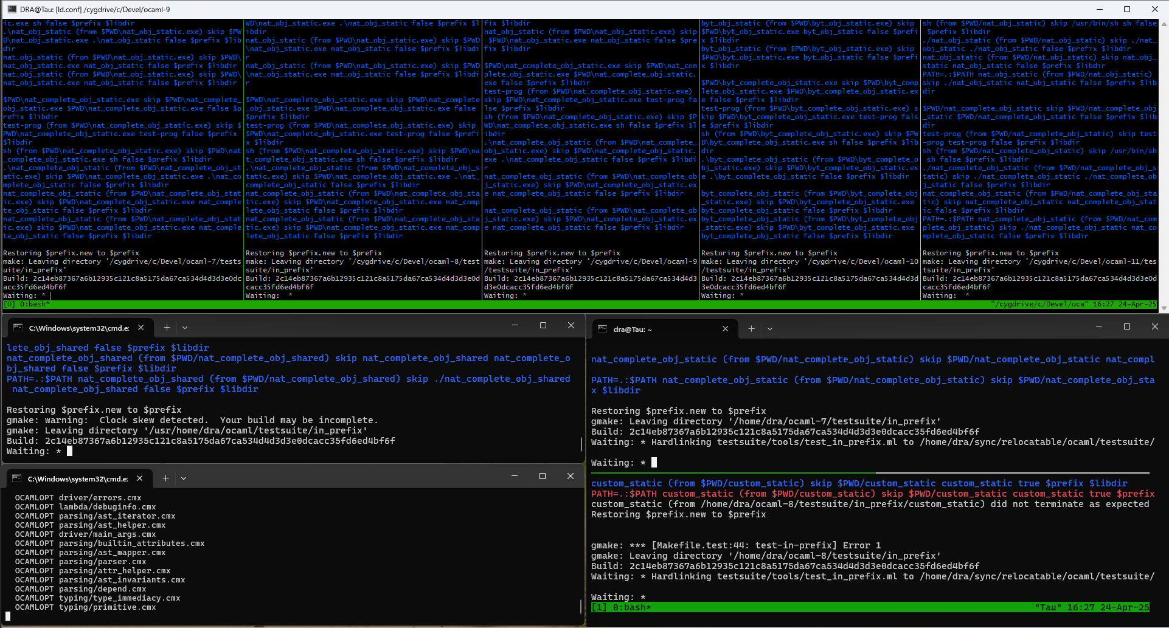The width and height of the screenshot is (1169, 628).
Task: Click cmd icon on OCAMLOPT terminal tab
Action: (x=17, y=478)
